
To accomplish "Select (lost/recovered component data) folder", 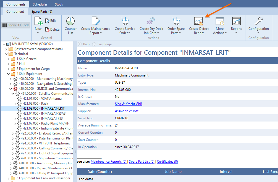I will coord(38,49).
